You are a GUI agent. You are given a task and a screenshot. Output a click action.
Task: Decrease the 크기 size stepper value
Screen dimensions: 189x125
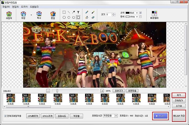pyautogui.click(x=114, y=15)
